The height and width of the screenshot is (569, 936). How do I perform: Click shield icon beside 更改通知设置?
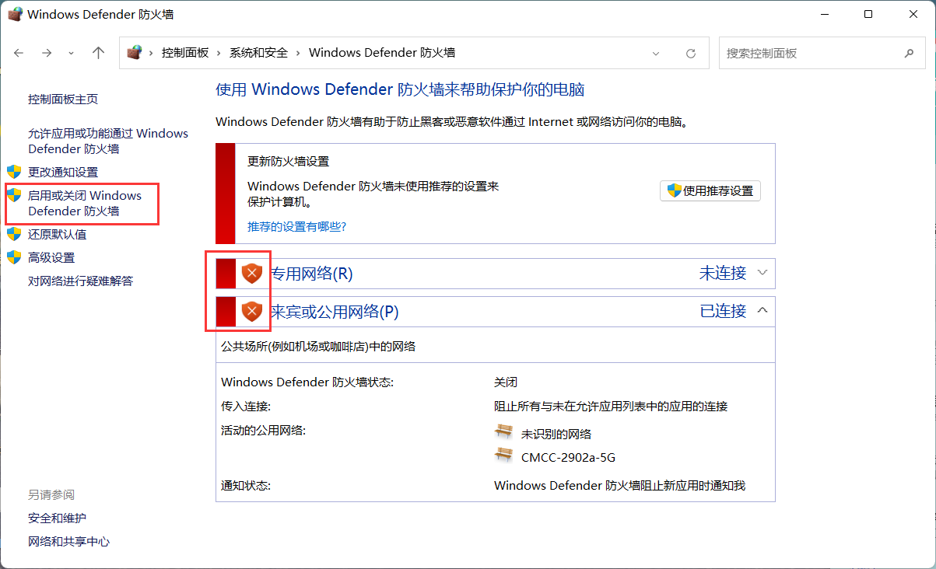pos(14,172)
